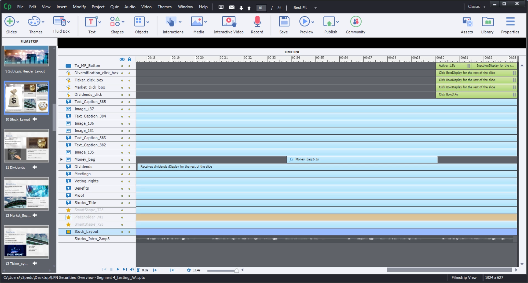Click slide 10 audio speaker icon in filmstrip

[x=35, y=119]
